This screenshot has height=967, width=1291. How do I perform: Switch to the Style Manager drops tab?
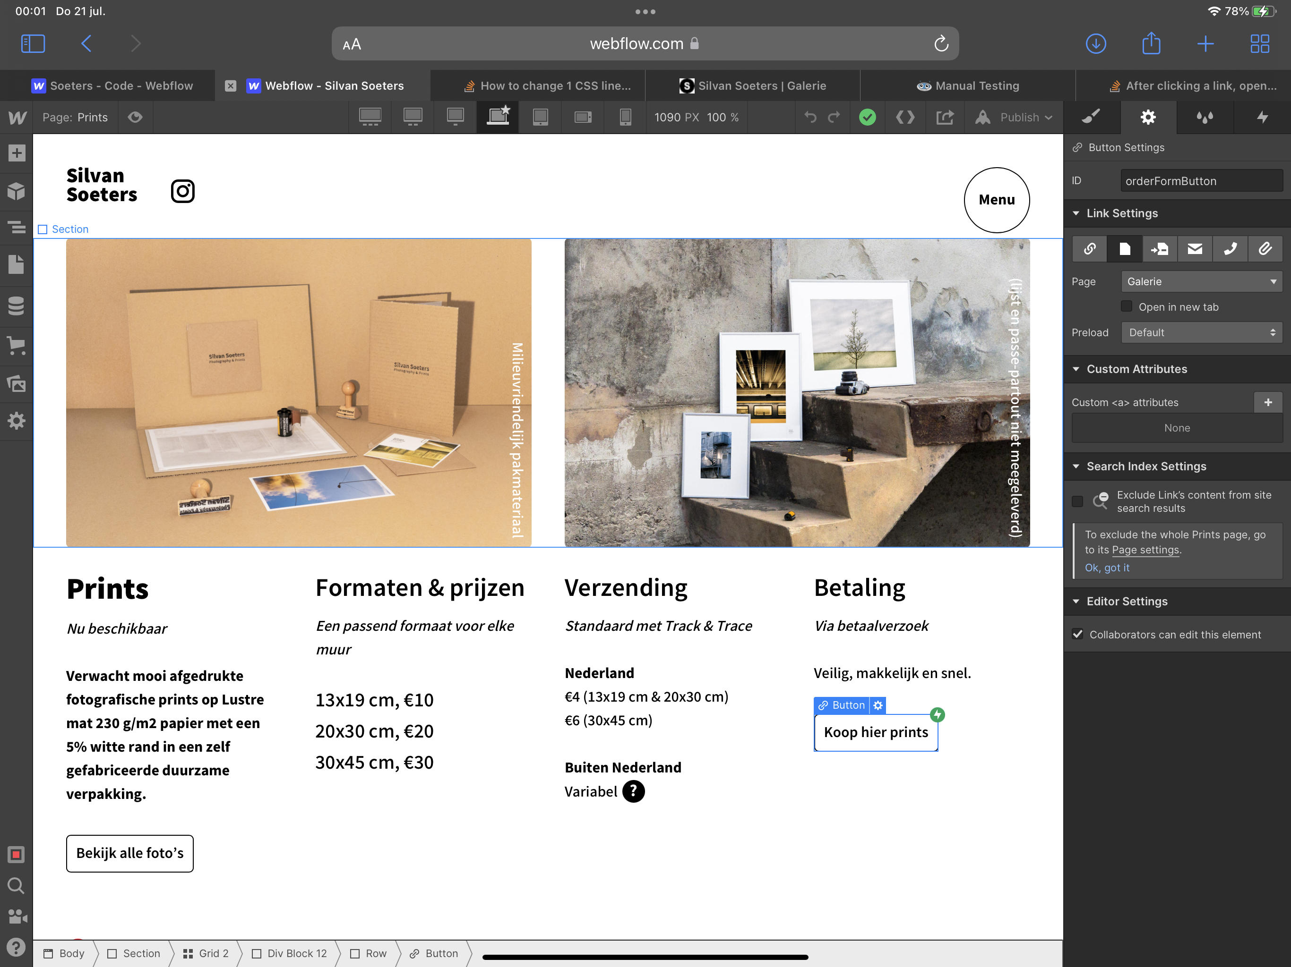(x=1205, y=117)
